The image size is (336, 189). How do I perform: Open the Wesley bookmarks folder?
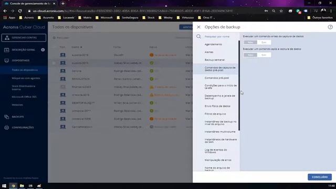165,17
